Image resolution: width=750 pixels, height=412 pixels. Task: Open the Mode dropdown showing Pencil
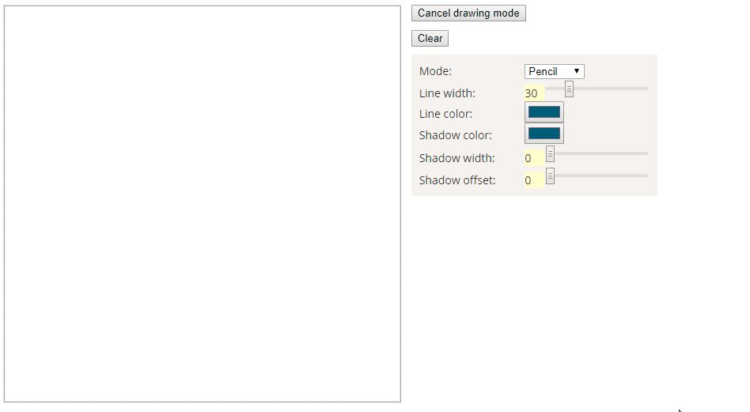pyautogui.click(x=554, y=71)
